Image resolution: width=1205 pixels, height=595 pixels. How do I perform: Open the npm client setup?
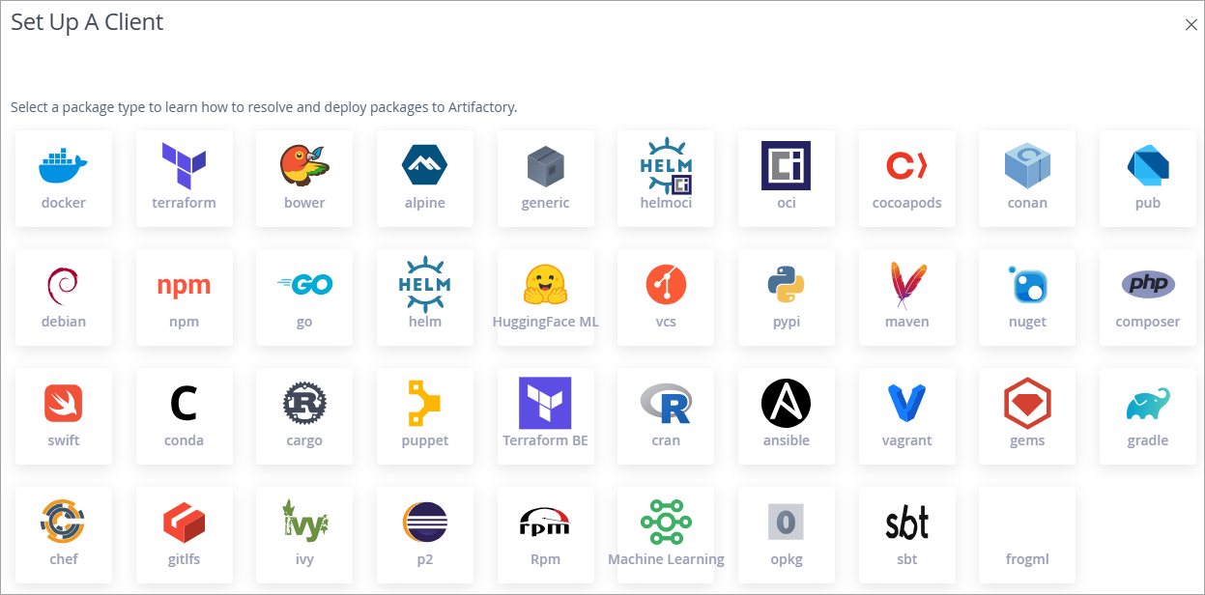(184, 297)
